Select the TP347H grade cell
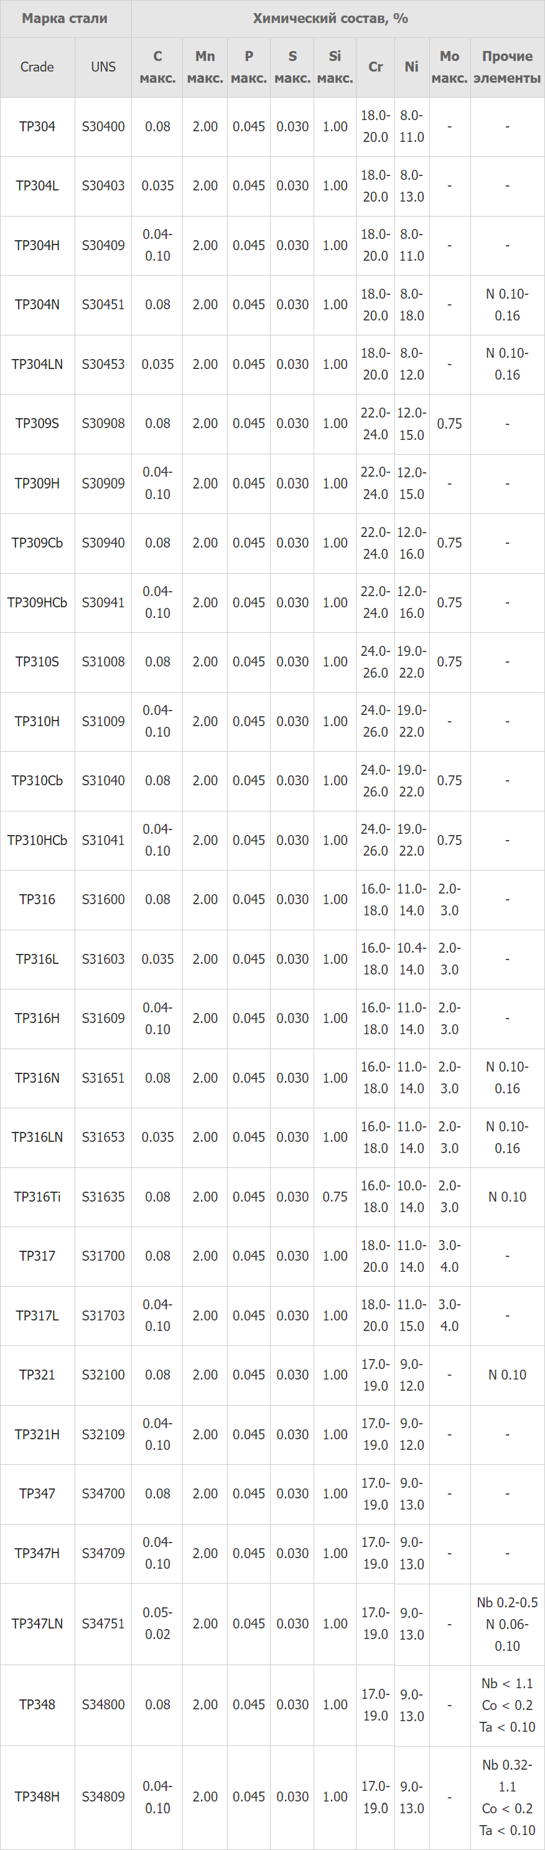 37,1553
